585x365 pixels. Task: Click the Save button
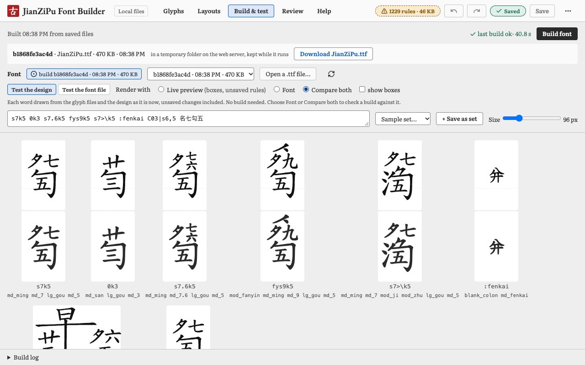542,11
